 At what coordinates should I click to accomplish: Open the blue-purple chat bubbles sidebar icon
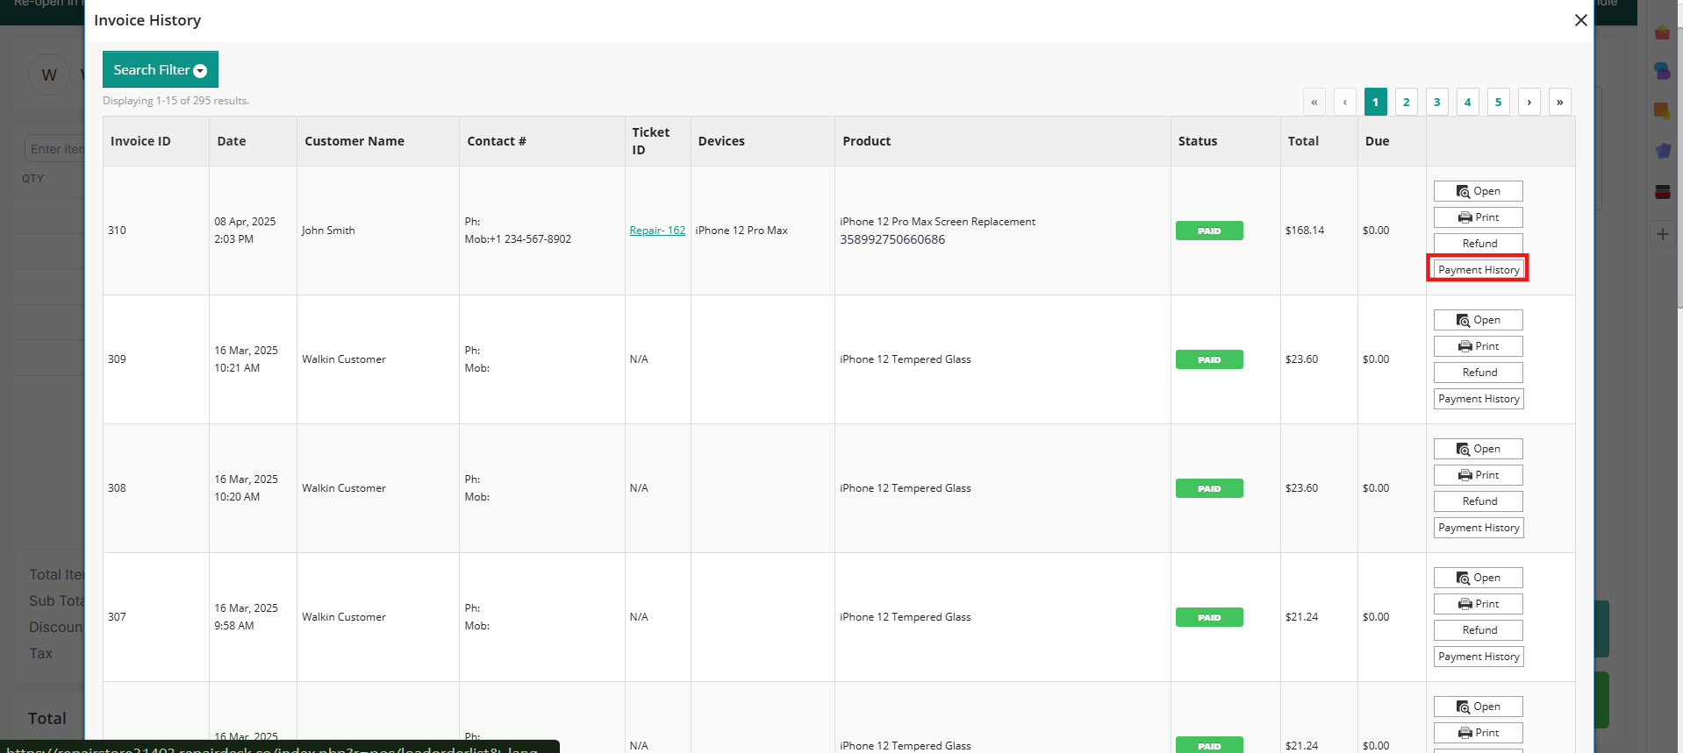pyautogui.click(x=1662, y=71)
